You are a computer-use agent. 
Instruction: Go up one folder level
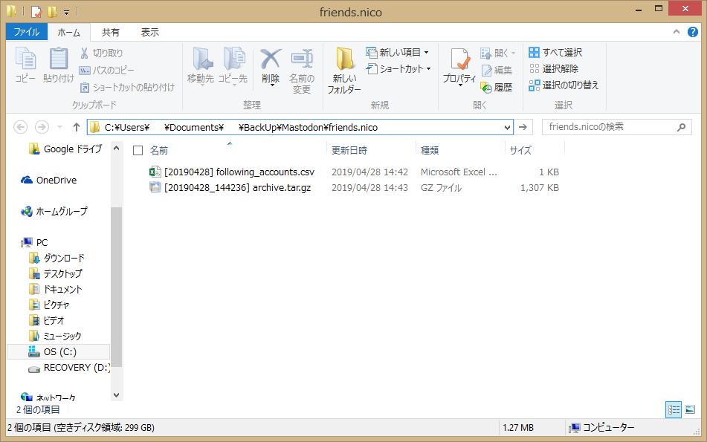[76, 128]
